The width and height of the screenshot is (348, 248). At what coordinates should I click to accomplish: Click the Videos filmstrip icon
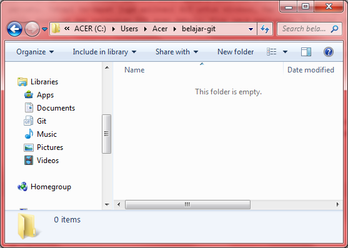[x=29, y=161]
